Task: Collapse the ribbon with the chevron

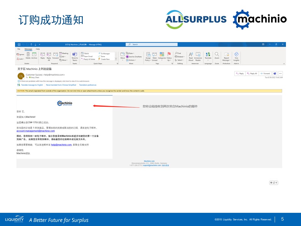Action: coord(284,64)
